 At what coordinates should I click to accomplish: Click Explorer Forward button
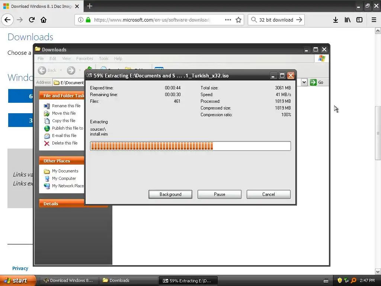pos(71,70)
